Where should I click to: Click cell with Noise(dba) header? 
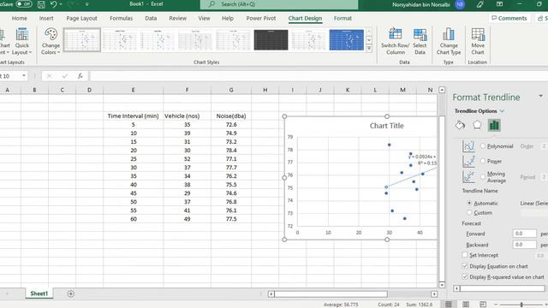[x=231, y=116]
